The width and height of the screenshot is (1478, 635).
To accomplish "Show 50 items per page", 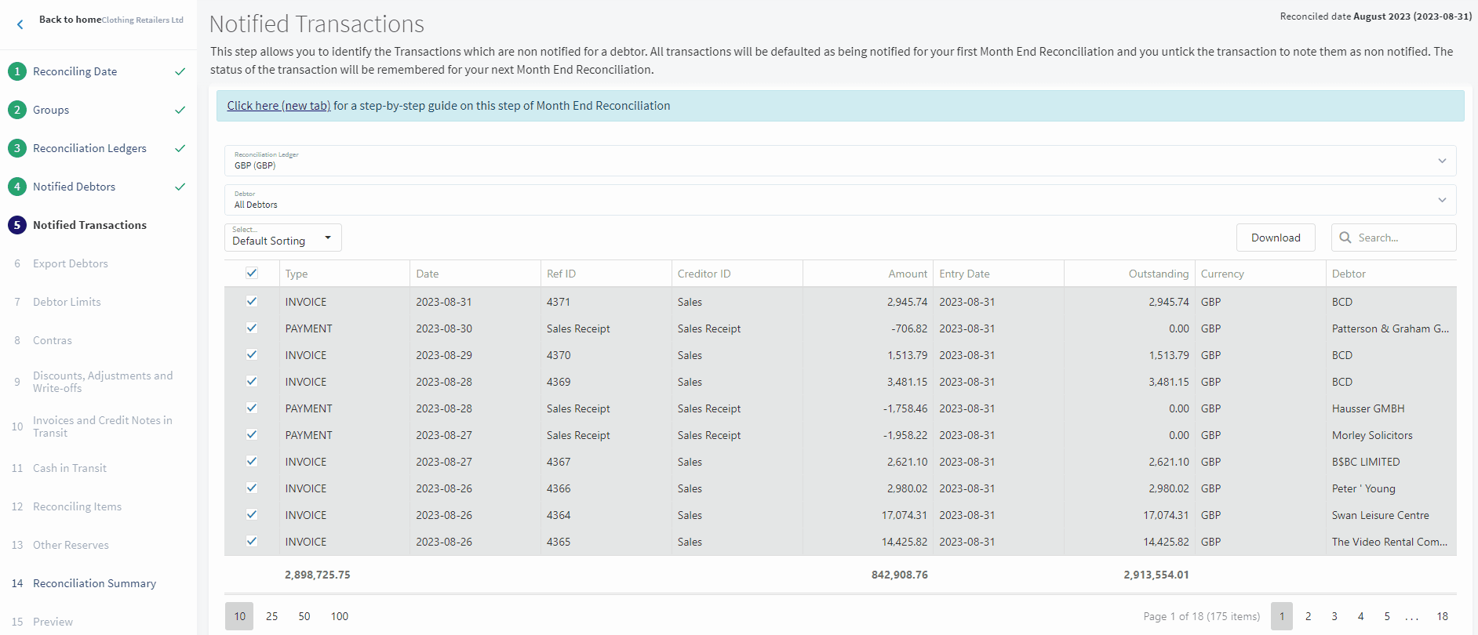I will pos(304,616).
